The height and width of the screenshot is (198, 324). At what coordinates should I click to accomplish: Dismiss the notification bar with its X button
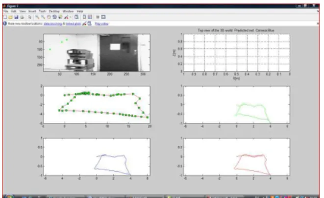[318, 23]
